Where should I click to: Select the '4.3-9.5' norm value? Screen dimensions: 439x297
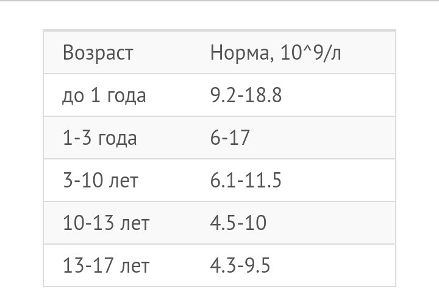tap(240, 265)
